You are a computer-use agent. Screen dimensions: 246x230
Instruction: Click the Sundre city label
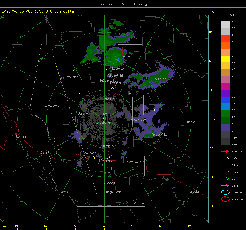coord(83,113)
